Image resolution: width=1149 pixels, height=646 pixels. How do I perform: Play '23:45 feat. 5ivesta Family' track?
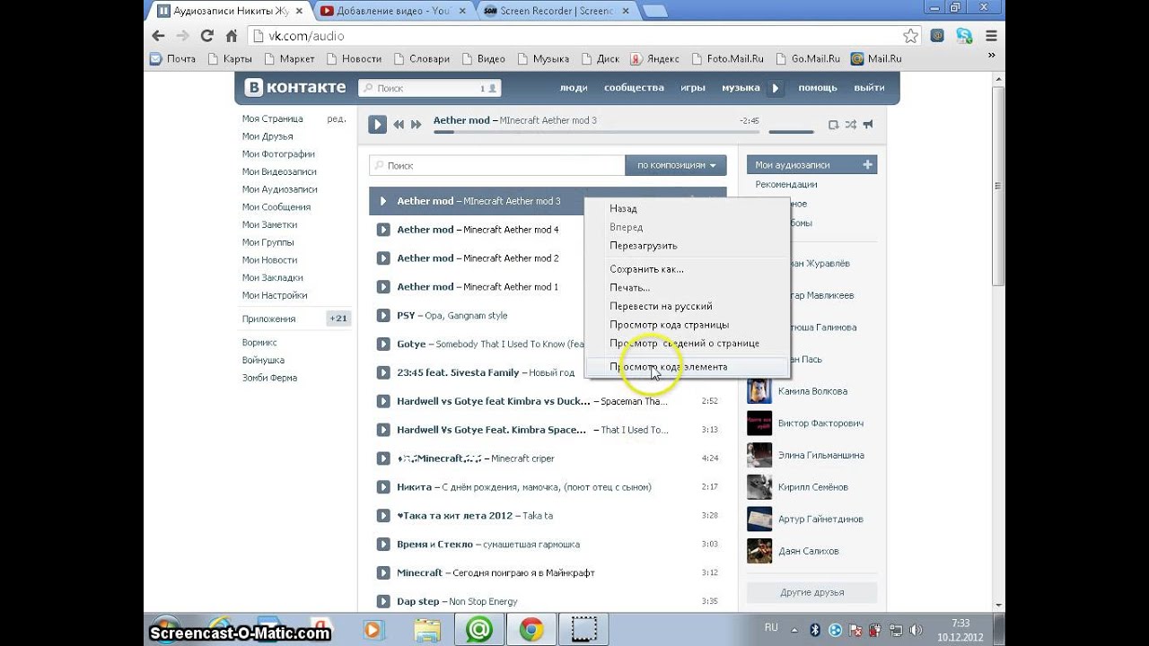tap(382, 372)
